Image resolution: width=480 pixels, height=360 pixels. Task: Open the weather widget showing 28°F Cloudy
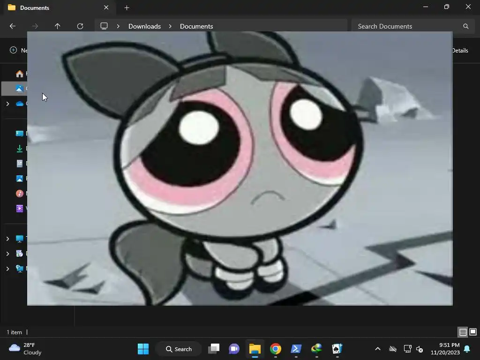[x=25, y=349]
